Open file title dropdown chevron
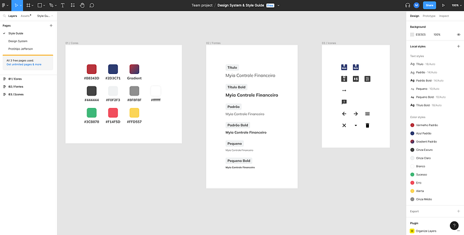464x235 pixels. click(278, 5)
